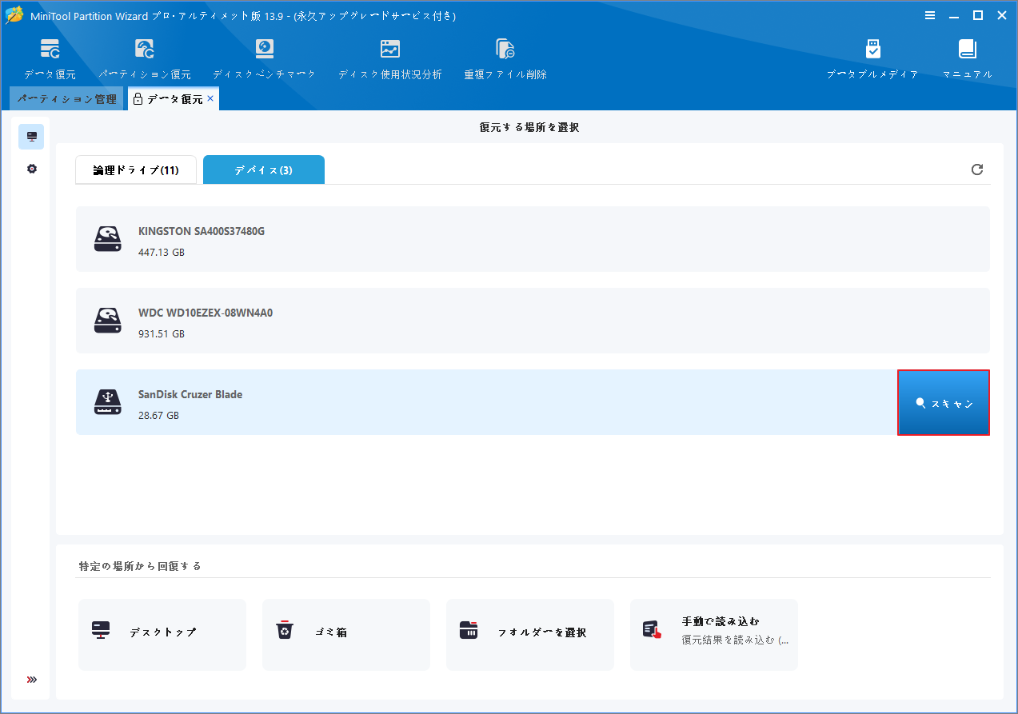The height and width of the screenshot is (714, 1018).
Task: Refresh the device list
Action: [x=976, y=170]
